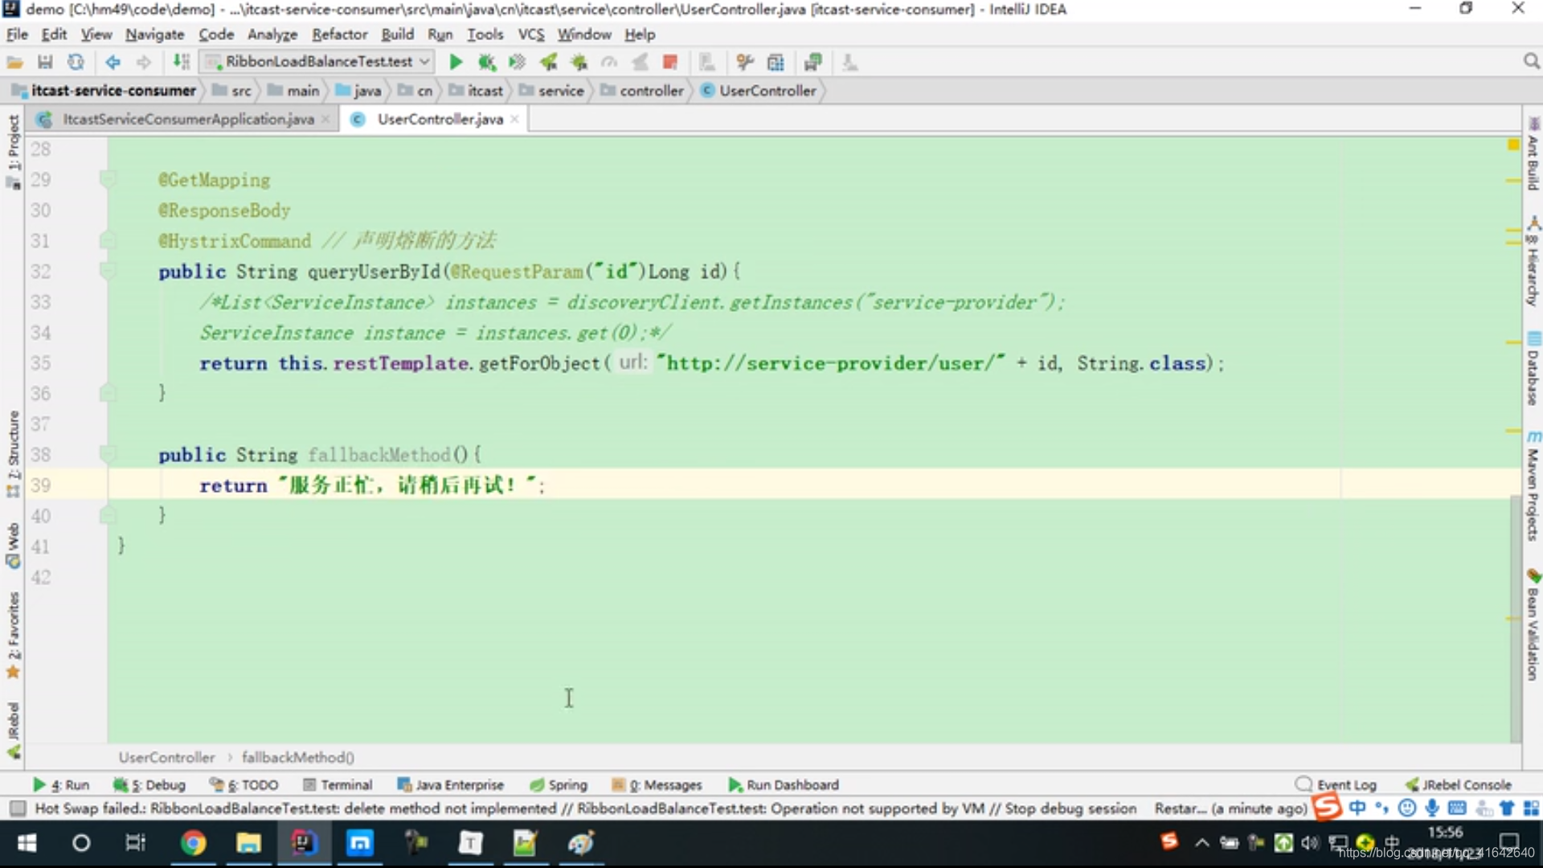
Task: Click the fold end marker on line 40
Action: (107, 515)
